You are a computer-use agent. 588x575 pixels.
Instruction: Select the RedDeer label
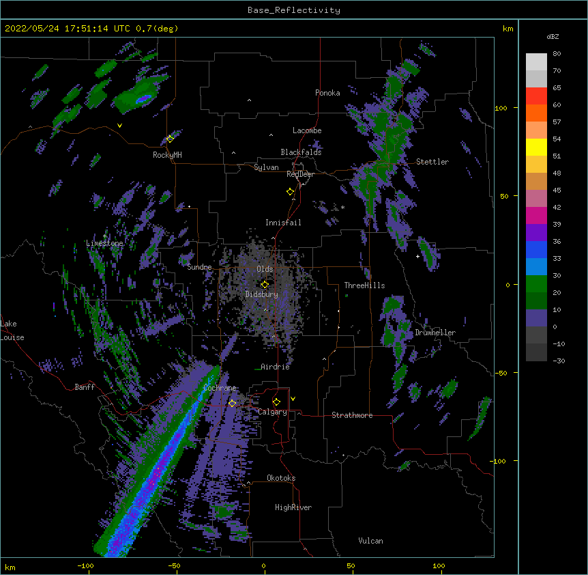tap(300, 174)
